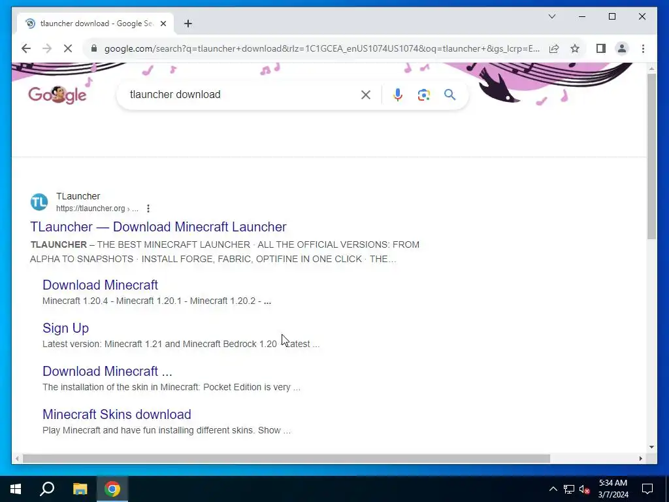Open File Explorer from the taskbar
The image size is (669, 502).
[80, 489]
